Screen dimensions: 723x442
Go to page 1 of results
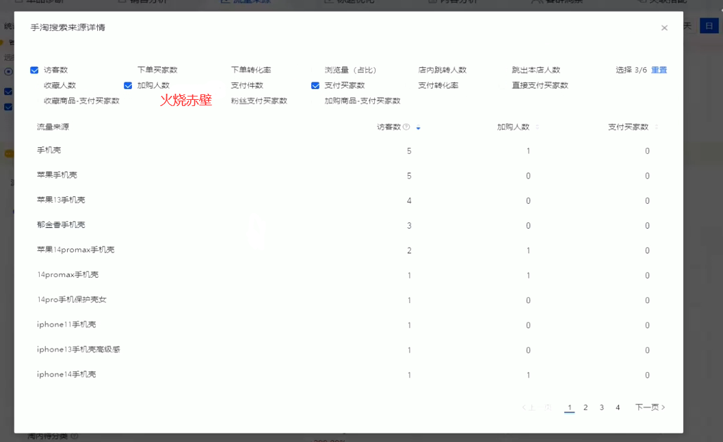click(570, 407)
